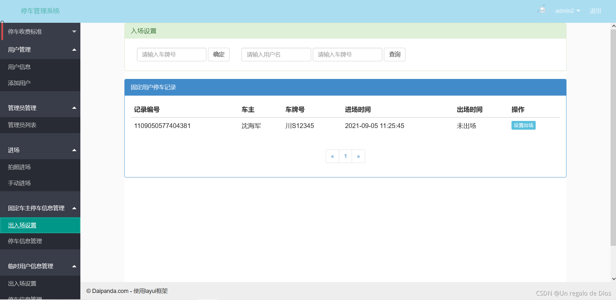This screenshot has height=300, width=616.
Task: Select the highlighted 出入场设置 menu item
Action: coord(40,225)
